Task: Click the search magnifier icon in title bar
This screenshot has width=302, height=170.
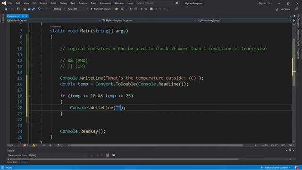Action: 176,3
